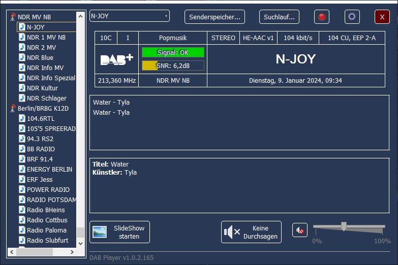Click the Berlin/BRBG K12D antenna icon

tap(13, 108)
